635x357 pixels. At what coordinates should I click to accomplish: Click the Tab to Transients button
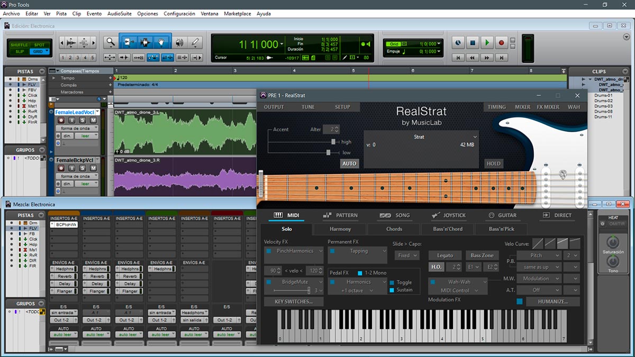point(124,58)
